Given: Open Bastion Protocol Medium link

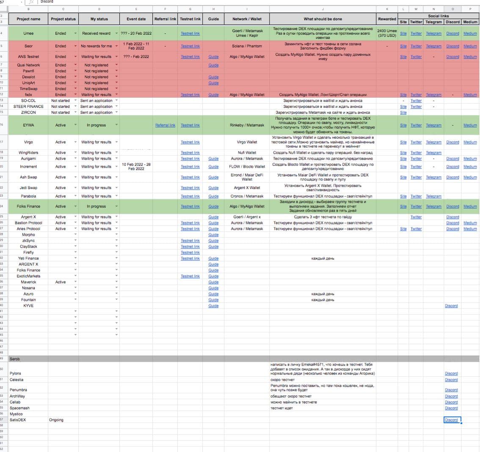Looking at the screenshot, I should [x=470, y=223].
